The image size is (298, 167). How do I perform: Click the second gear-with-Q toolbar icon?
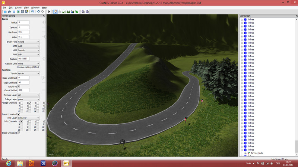88,12
